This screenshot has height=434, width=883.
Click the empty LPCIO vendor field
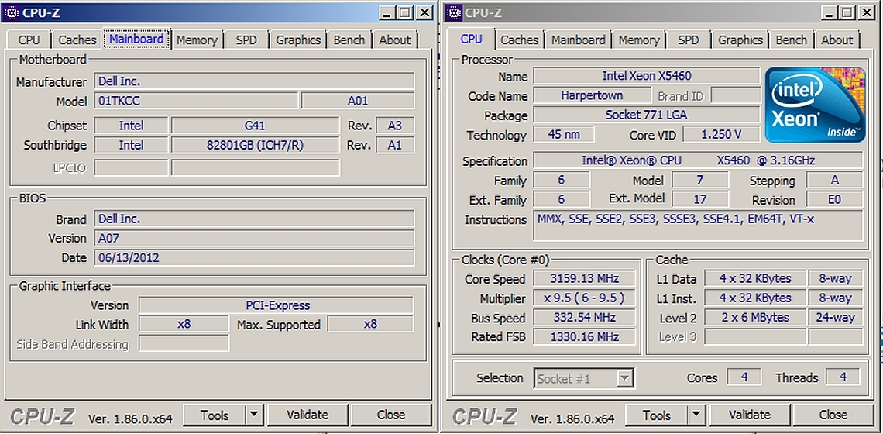pos(131,167)
